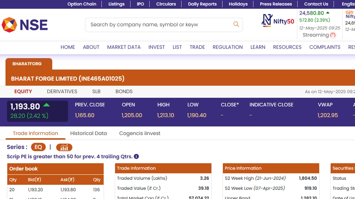Screen dimensions: 355x199
Task: Click the NSE logo
Action: [25, 25]
